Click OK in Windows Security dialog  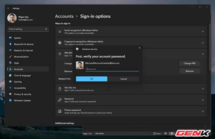[92, 79]
